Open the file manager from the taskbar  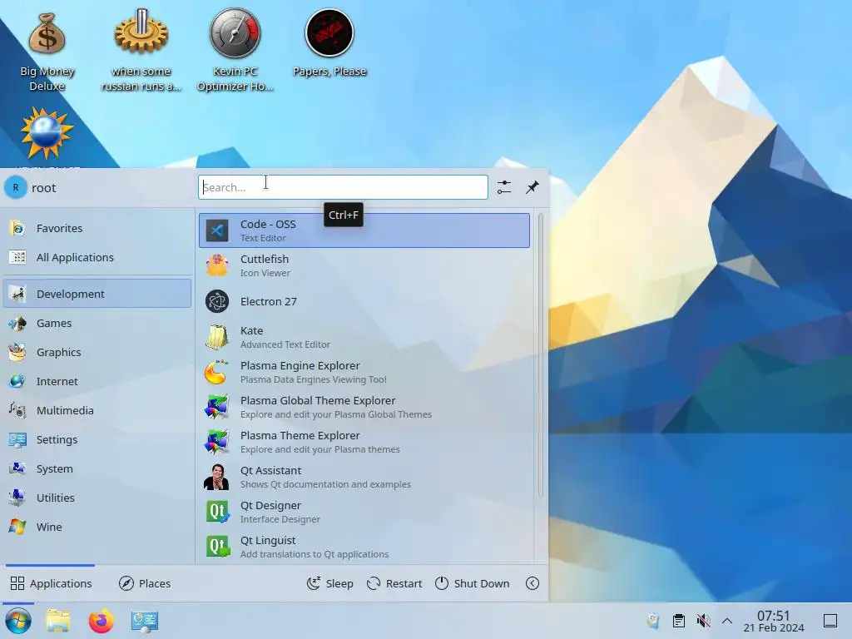tap(58, 621)
